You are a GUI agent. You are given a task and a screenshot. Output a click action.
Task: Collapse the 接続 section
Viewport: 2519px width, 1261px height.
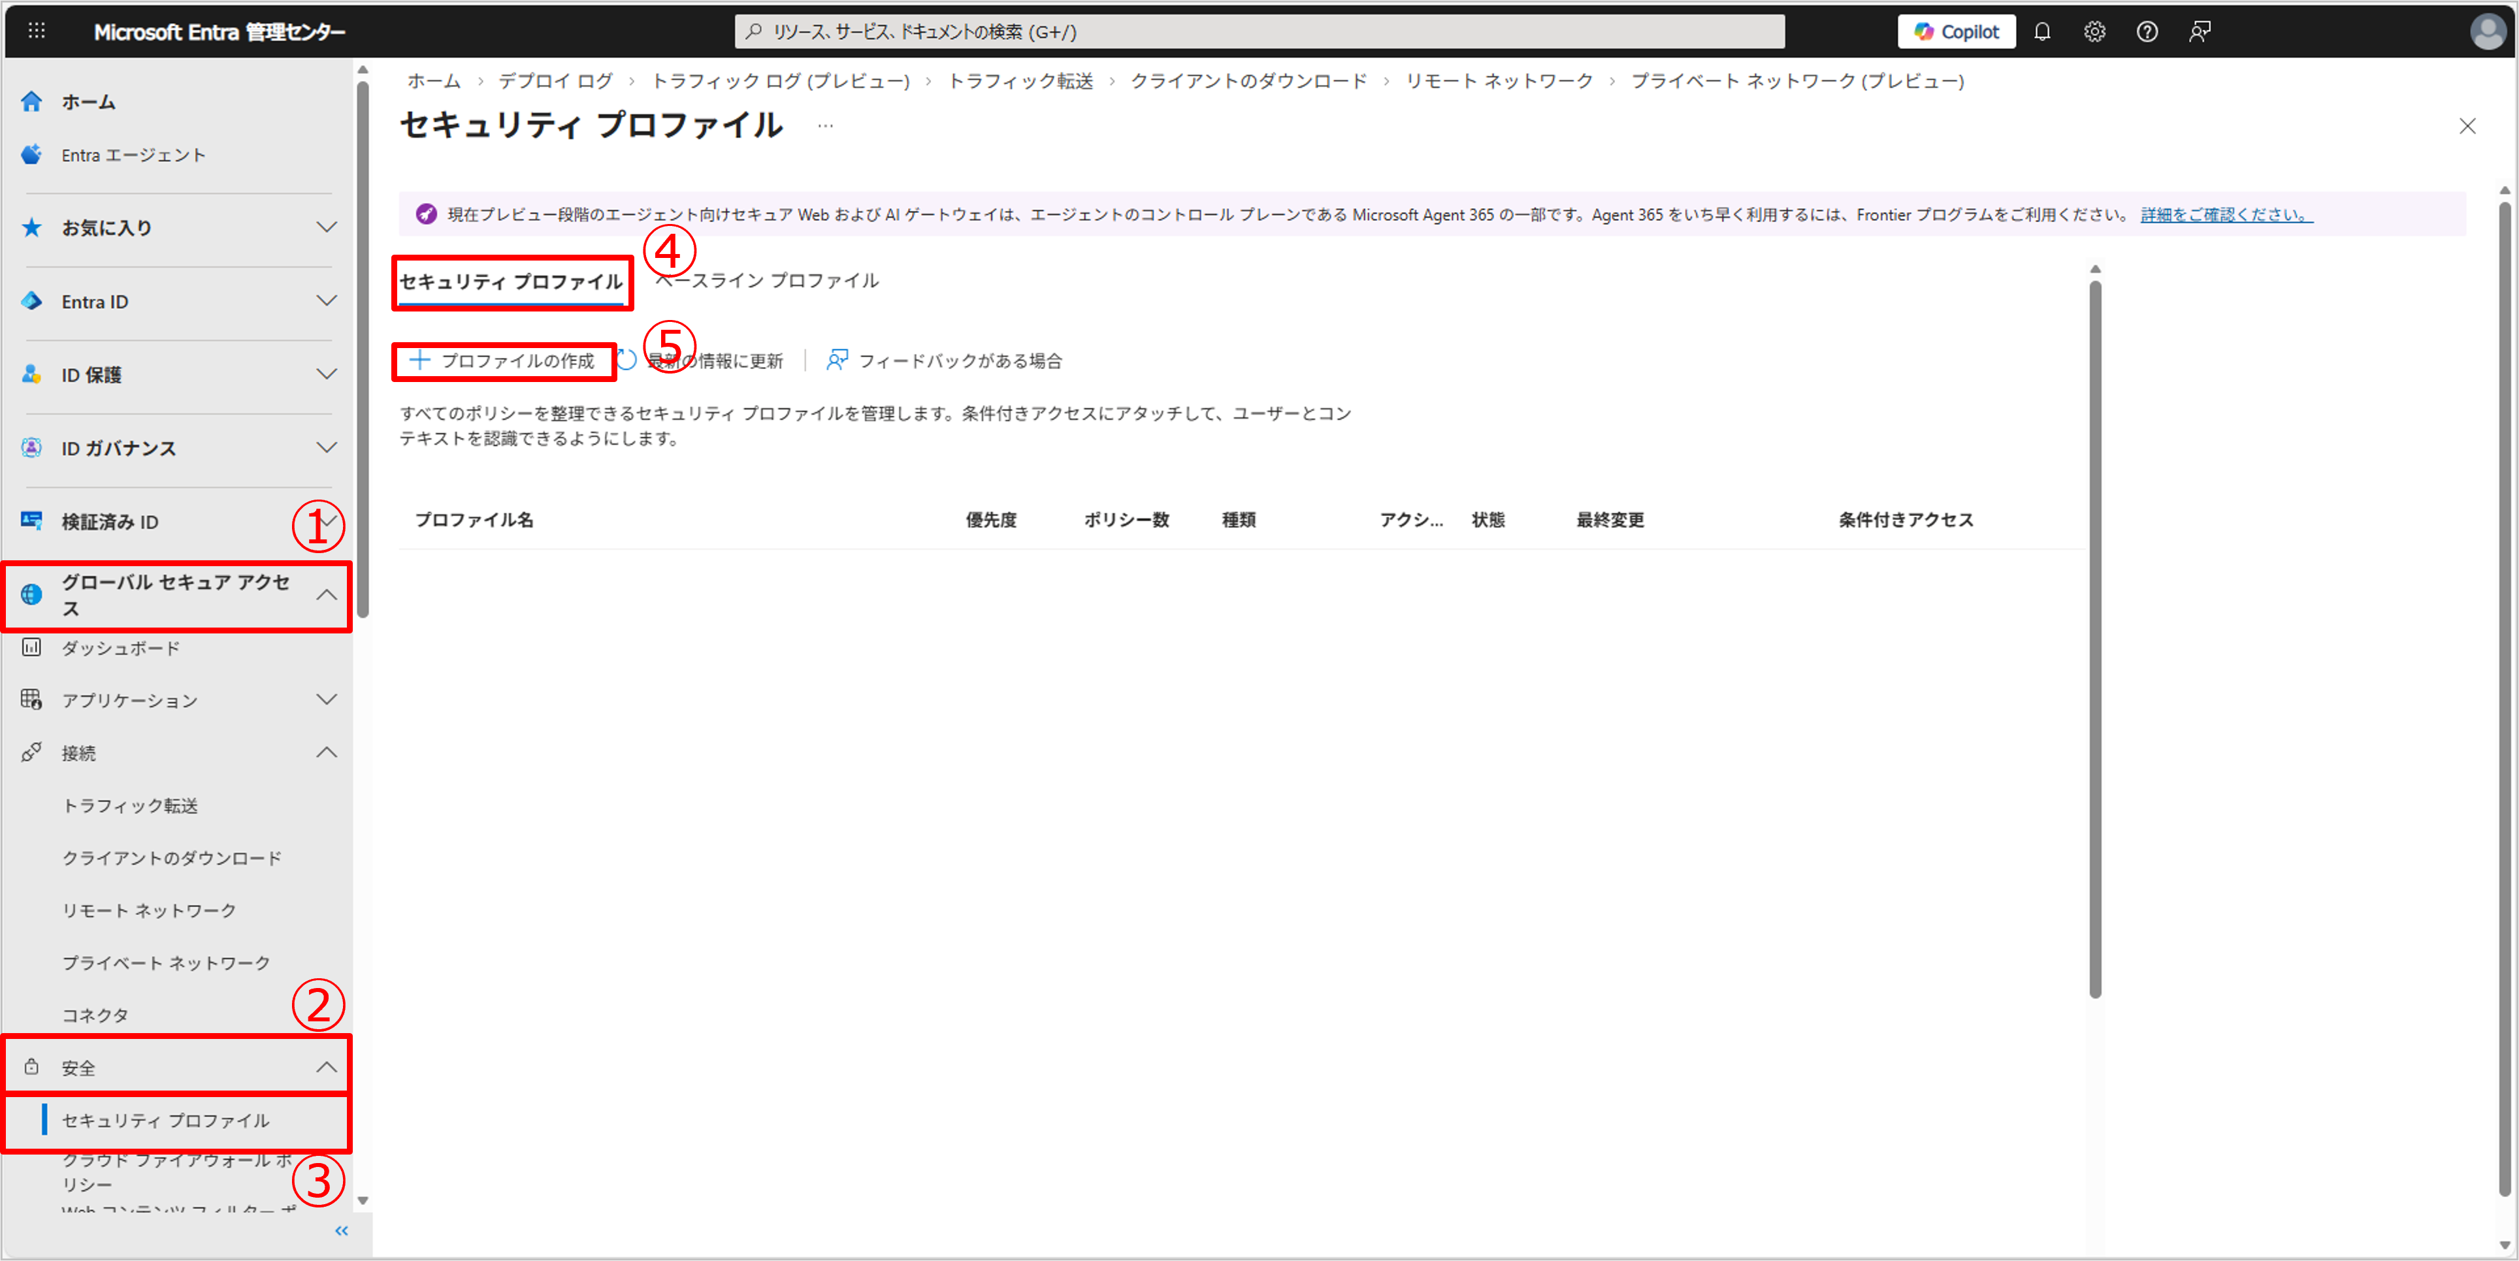click(327, 753)
